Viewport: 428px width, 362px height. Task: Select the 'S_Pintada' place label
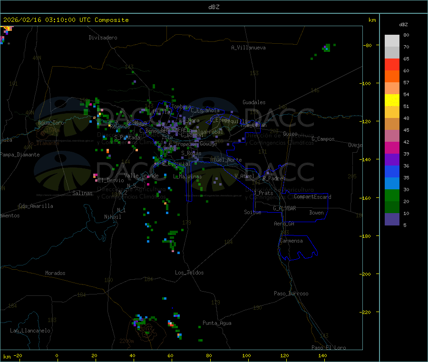pos(127,137)
